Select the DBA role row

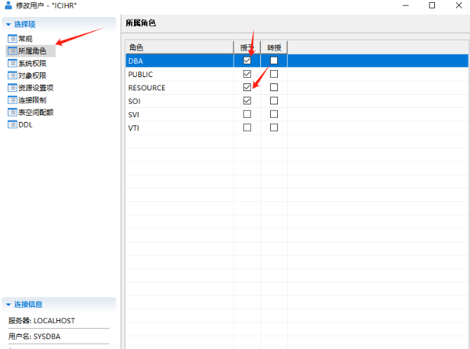click(297, 61)
